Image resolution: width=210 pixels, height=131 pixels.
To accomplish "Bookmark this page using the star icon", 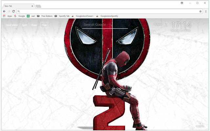I will pos(200,11).
